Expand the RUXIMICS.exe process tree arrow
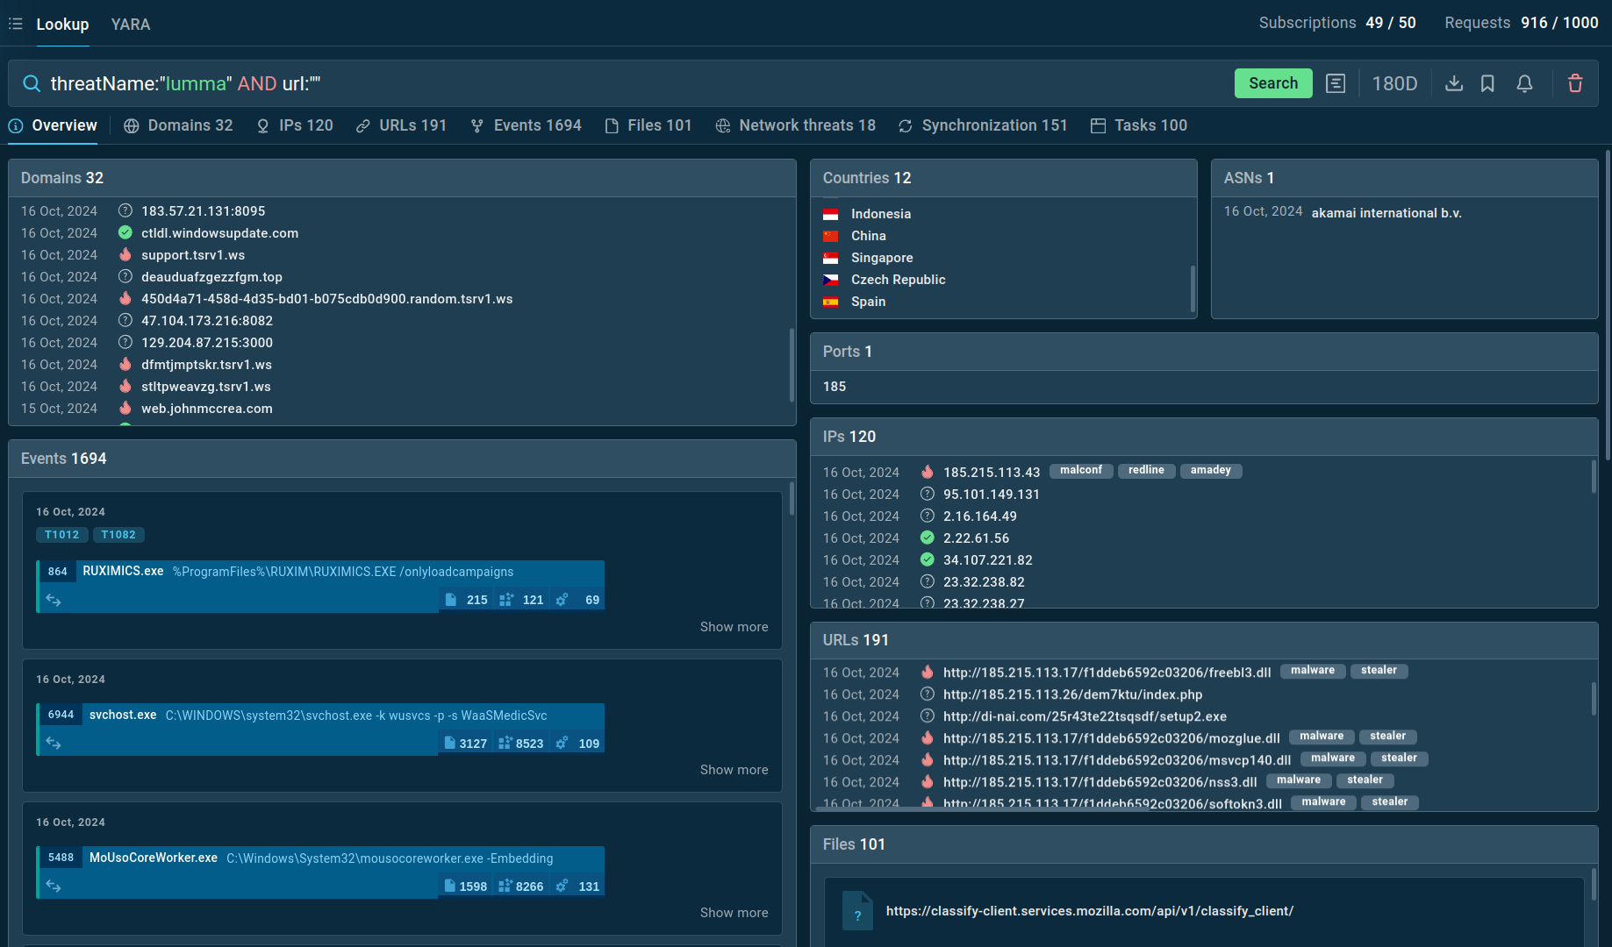The image size is (1612, 947). tap(54, 599)
